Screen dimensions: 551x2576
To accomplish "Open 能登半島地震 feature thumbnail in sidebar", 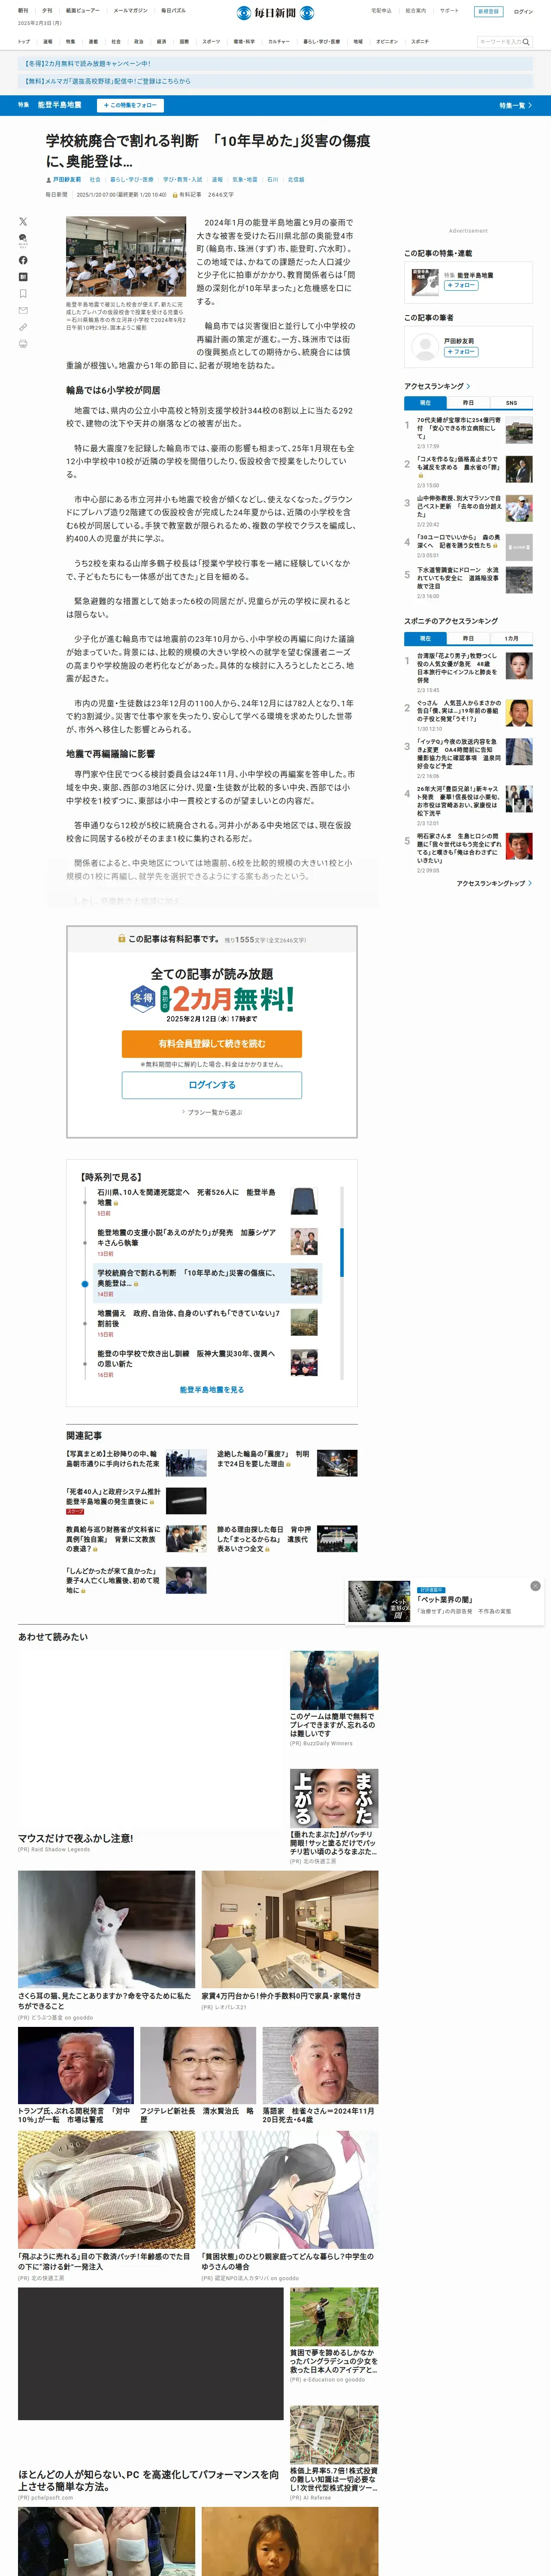I will click(x=424, y=281).
